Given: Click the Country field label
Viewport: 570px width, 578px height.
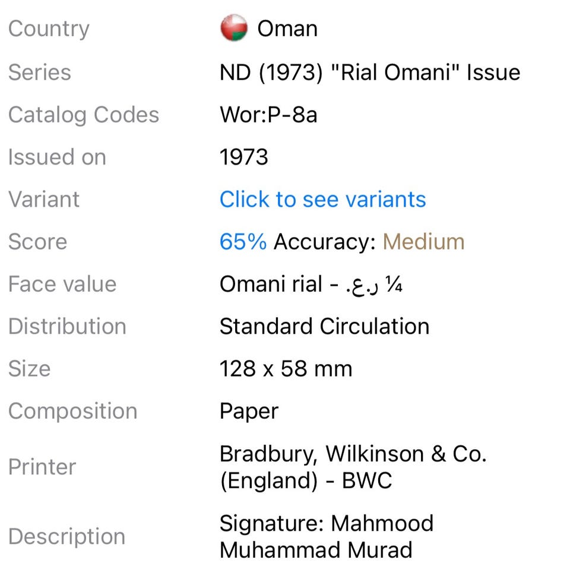Looking at the screenshot, I should 49,29.
